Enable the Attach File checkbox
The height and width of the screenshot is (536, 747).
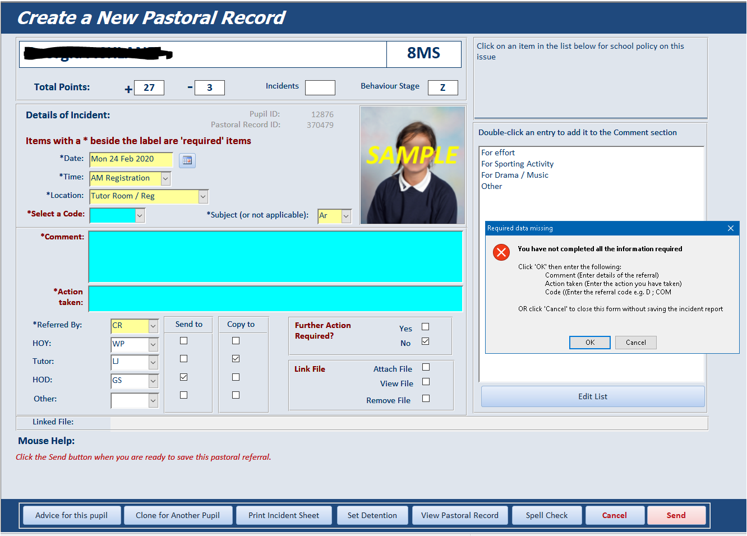426,367
